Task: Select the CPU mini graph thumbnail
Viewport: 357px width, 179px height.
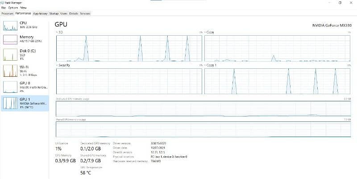Action: pos(10,25)
